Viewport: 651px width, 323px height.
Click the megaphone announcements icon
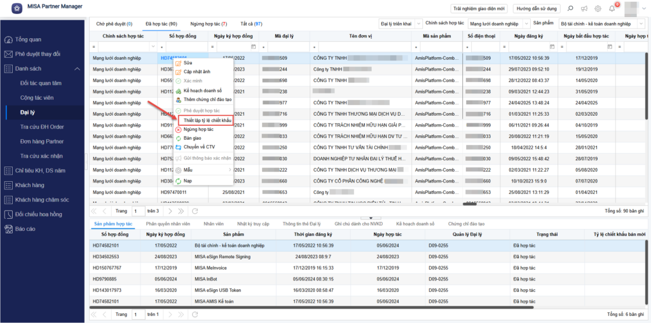pos(584,8)
